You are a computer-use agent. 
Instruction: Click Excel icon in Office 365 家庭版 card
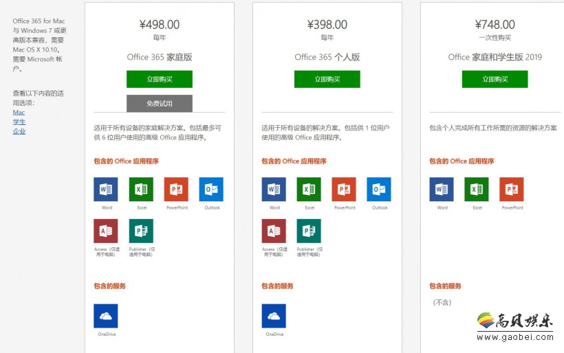141,190
